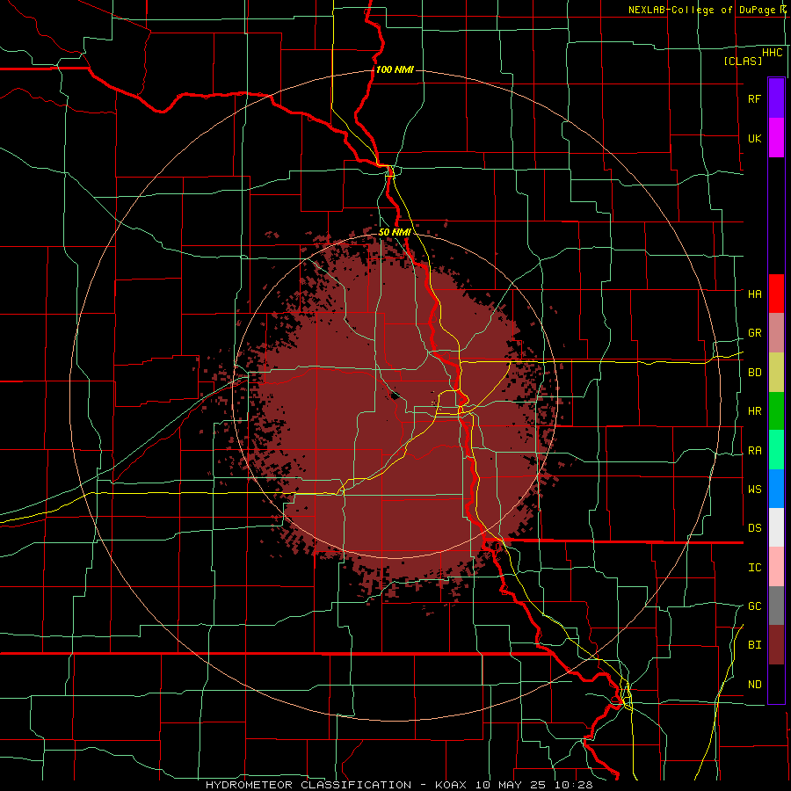Click the 'ND' legend label

(754, 685)
